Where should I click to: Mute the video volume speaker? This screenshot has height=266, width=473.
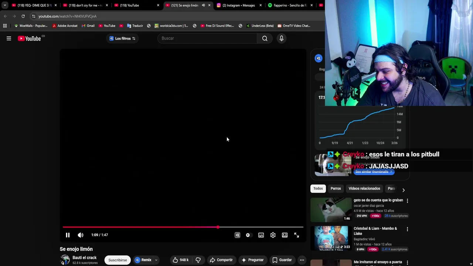(81, 235)
